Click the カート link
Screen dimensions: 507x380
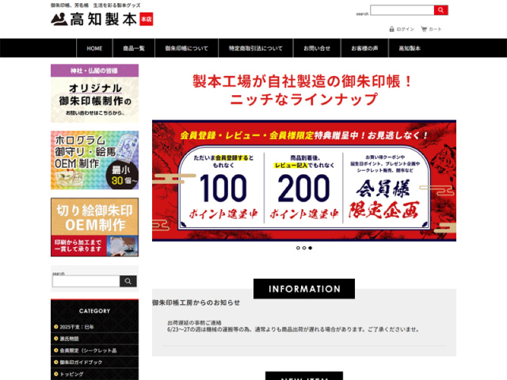[435, 29]
